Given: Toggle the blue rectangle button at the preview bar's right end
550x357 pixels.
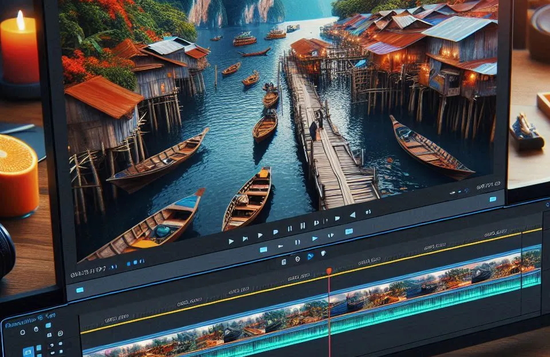Looking at the screenshot, I should [493, 199].
